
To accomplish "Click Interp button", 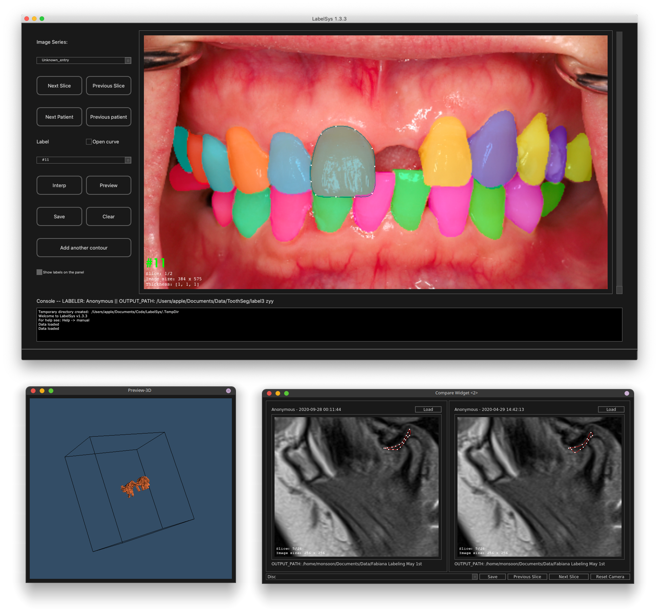I will tap(59, 185).
